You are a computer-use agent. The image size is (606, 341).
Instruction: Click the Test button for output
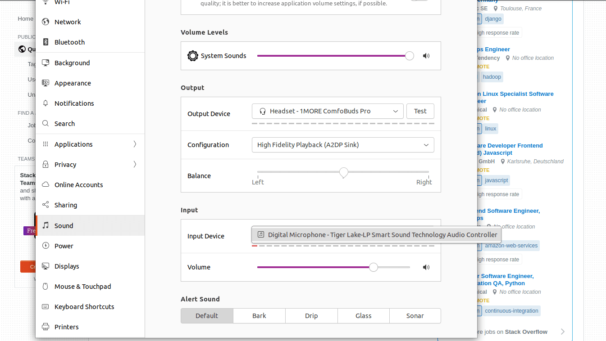[x=420, y=111]
